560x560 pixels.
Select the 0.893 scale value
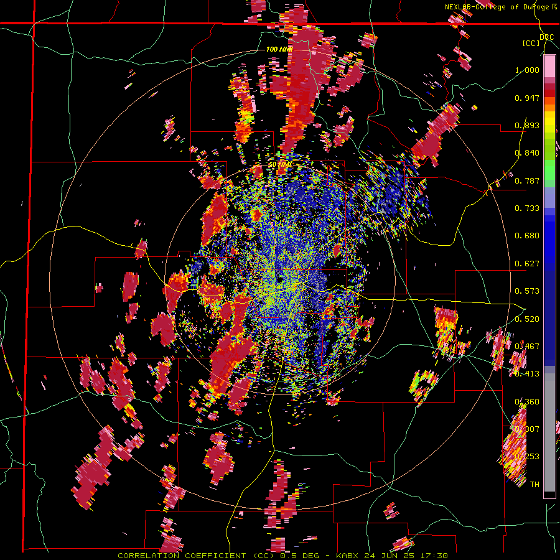point(527,125)
